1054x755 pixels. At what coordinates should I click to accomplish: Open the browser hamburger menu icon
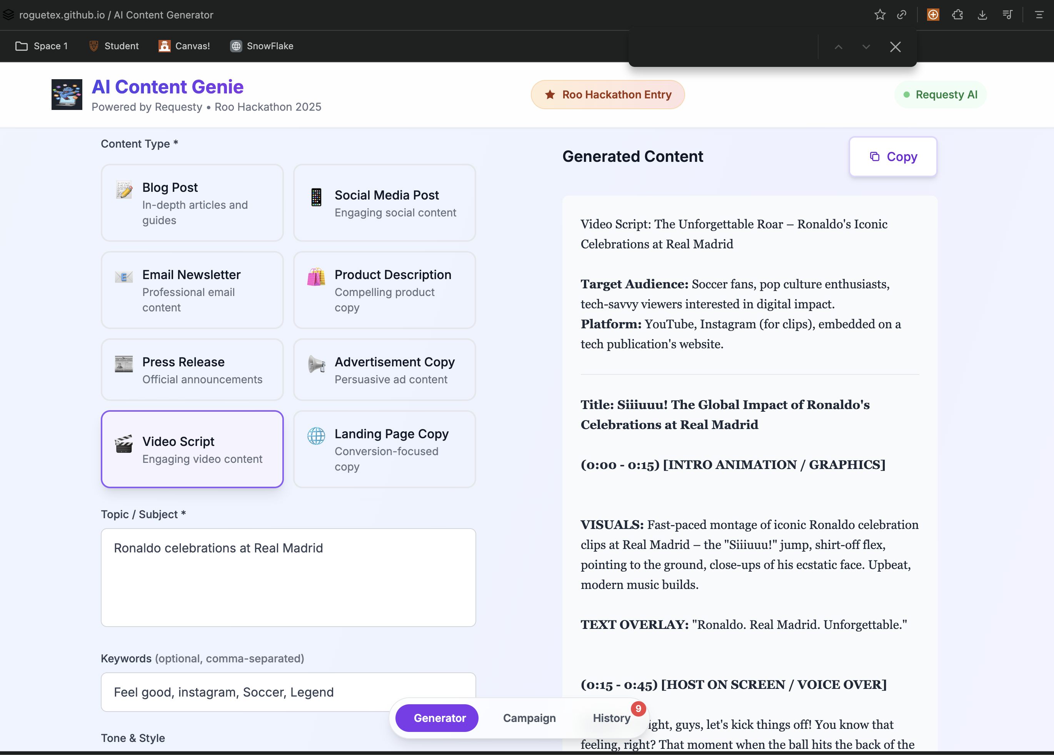point(1039,15)
